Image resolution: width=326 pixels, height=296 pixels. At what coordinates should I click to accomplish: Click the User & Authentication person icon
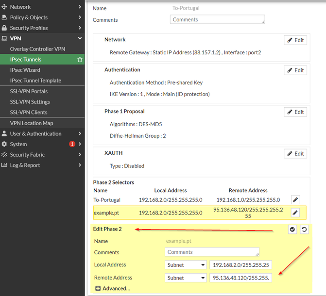pos(4,133)
